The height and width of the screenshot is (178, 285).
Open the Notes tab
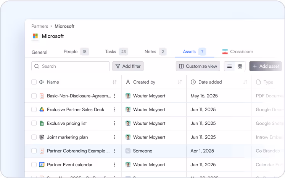coord(155,52)
